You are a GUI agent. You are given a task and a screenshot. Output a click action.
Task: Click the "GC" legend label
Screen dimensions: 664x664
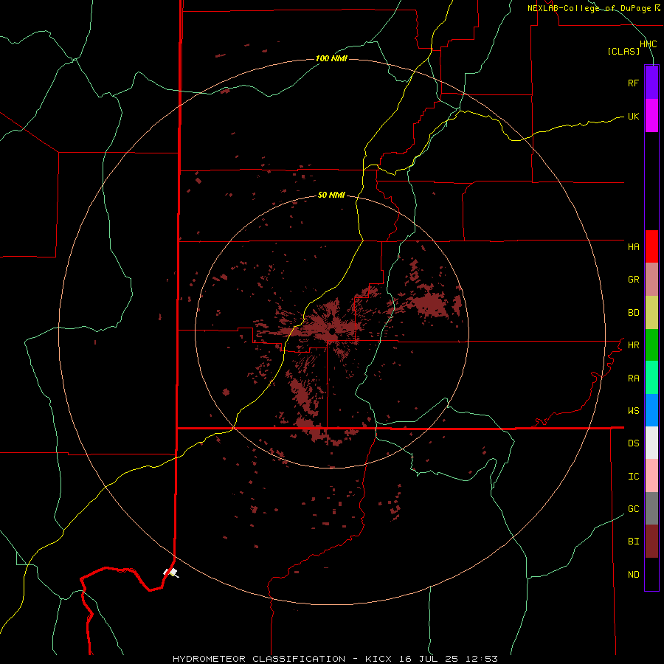point(633,508)
